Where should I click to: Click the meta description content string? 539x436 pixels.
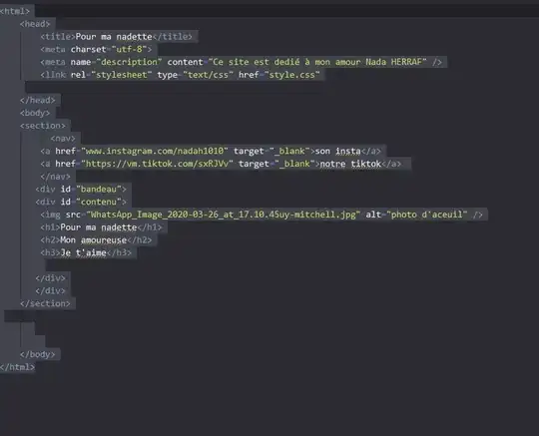pos(317,62)
